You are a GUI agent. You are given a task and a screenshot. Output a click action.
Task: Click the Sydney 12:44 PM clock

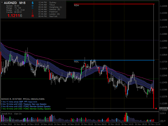(x=47, y=2)
